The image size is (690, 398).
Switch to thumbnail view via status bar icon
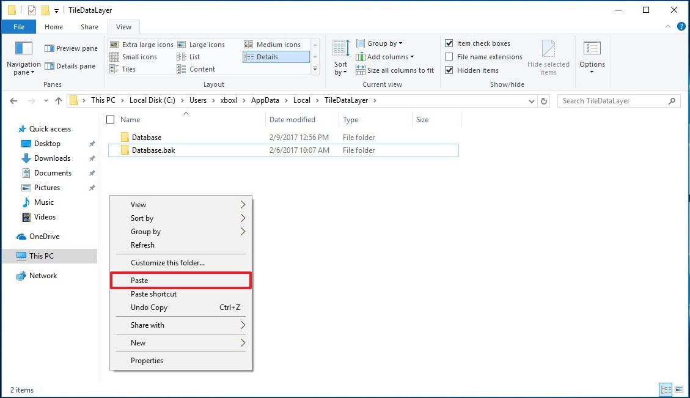click(x=680, y=389)
